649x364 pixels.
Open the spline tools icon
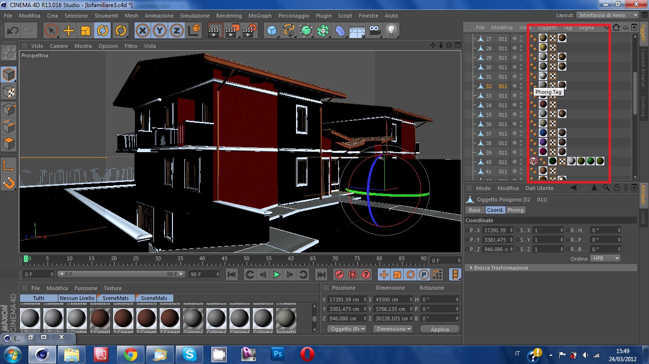(289, 31)
